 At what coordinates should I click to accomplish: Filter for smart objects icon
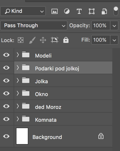(104, 11)
